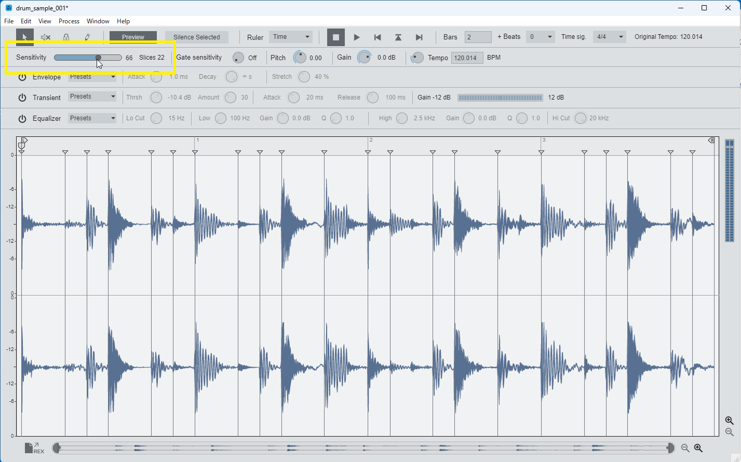The image size is (741, 462).
Task: Open the Edit menu
Action: pyautogui.click(x=26, y=21)
